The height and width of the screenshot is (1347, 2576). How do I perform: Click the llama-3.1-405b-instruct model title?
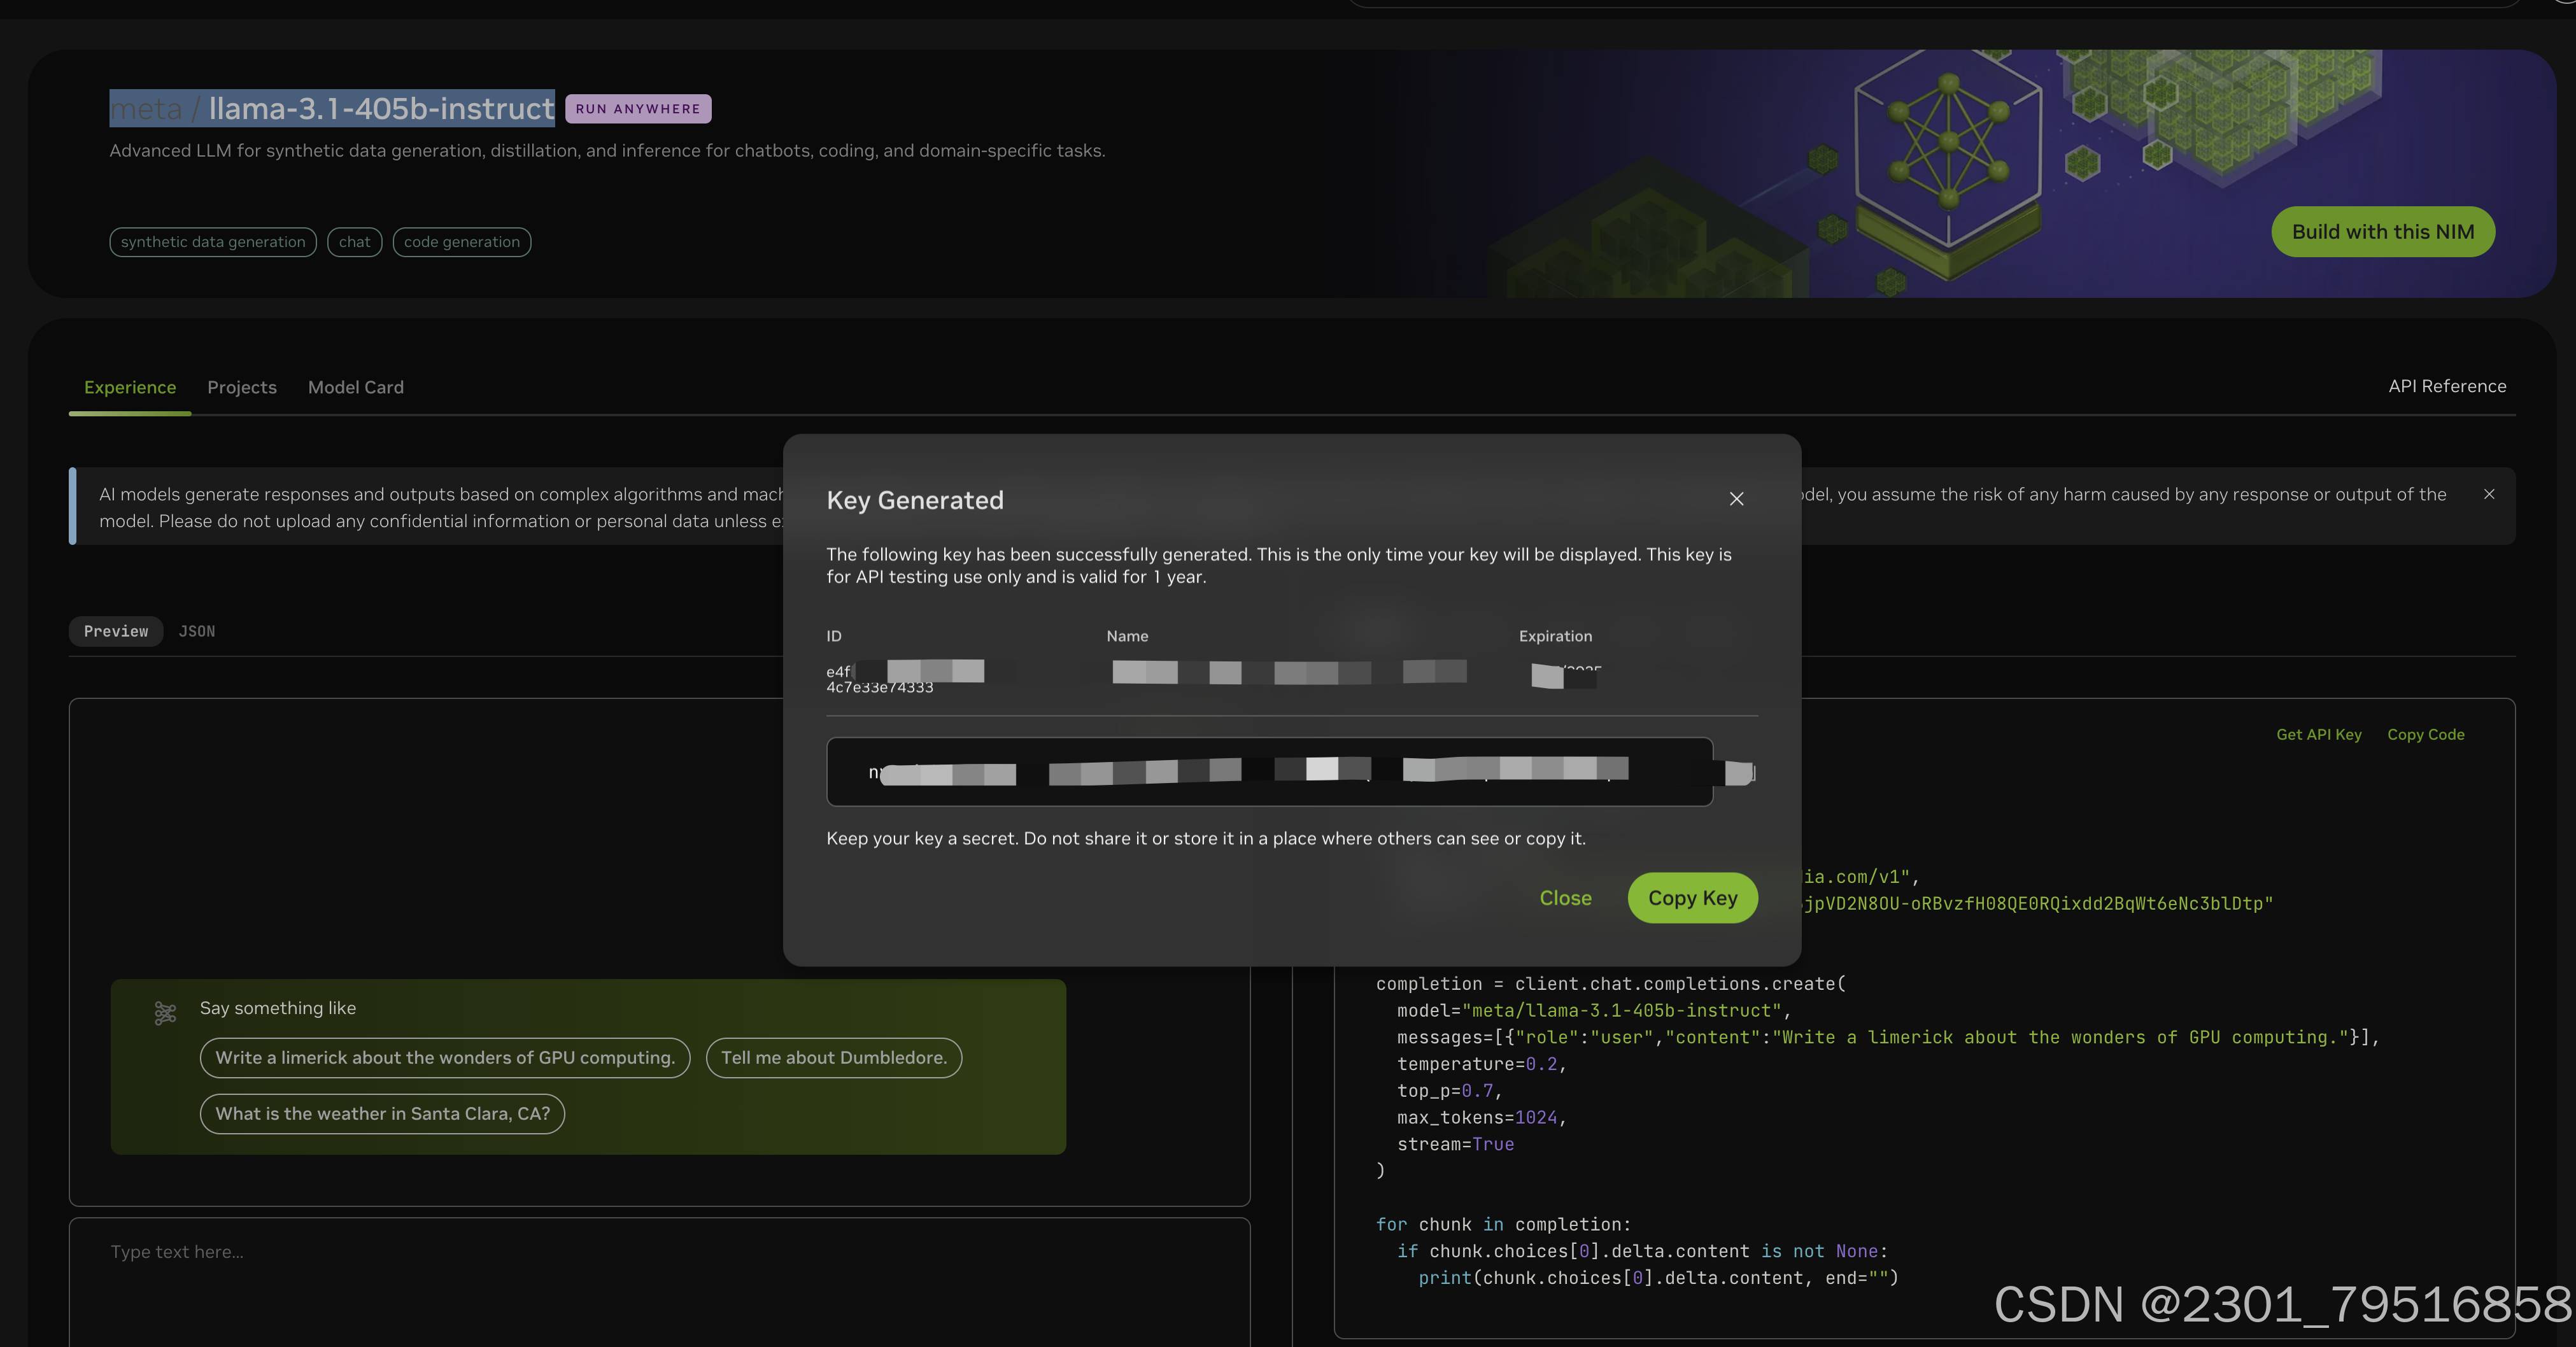tap(381, 108)
